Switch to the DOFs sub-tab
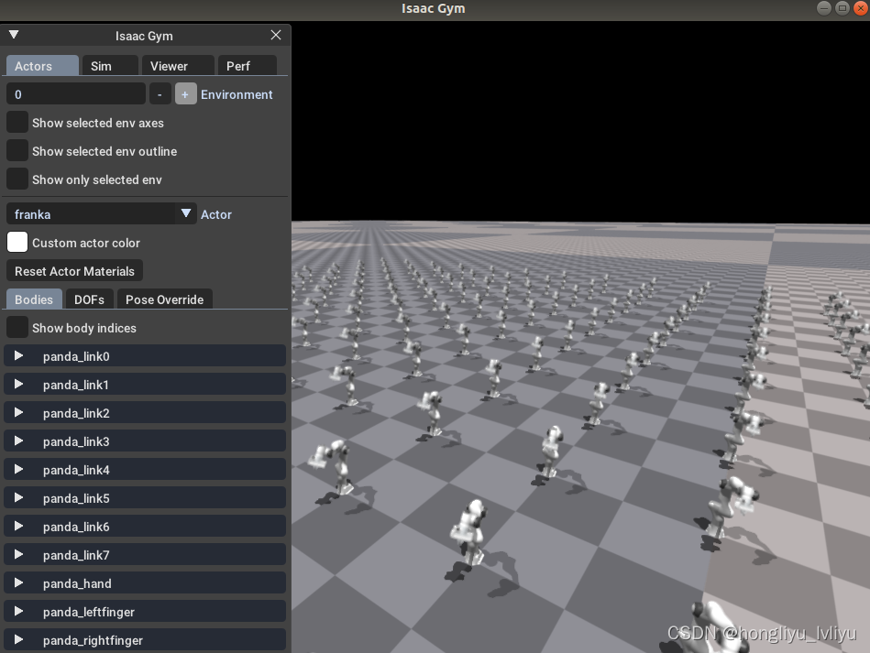This screenshot has width=870, height=653. click(x=89, y=299)
